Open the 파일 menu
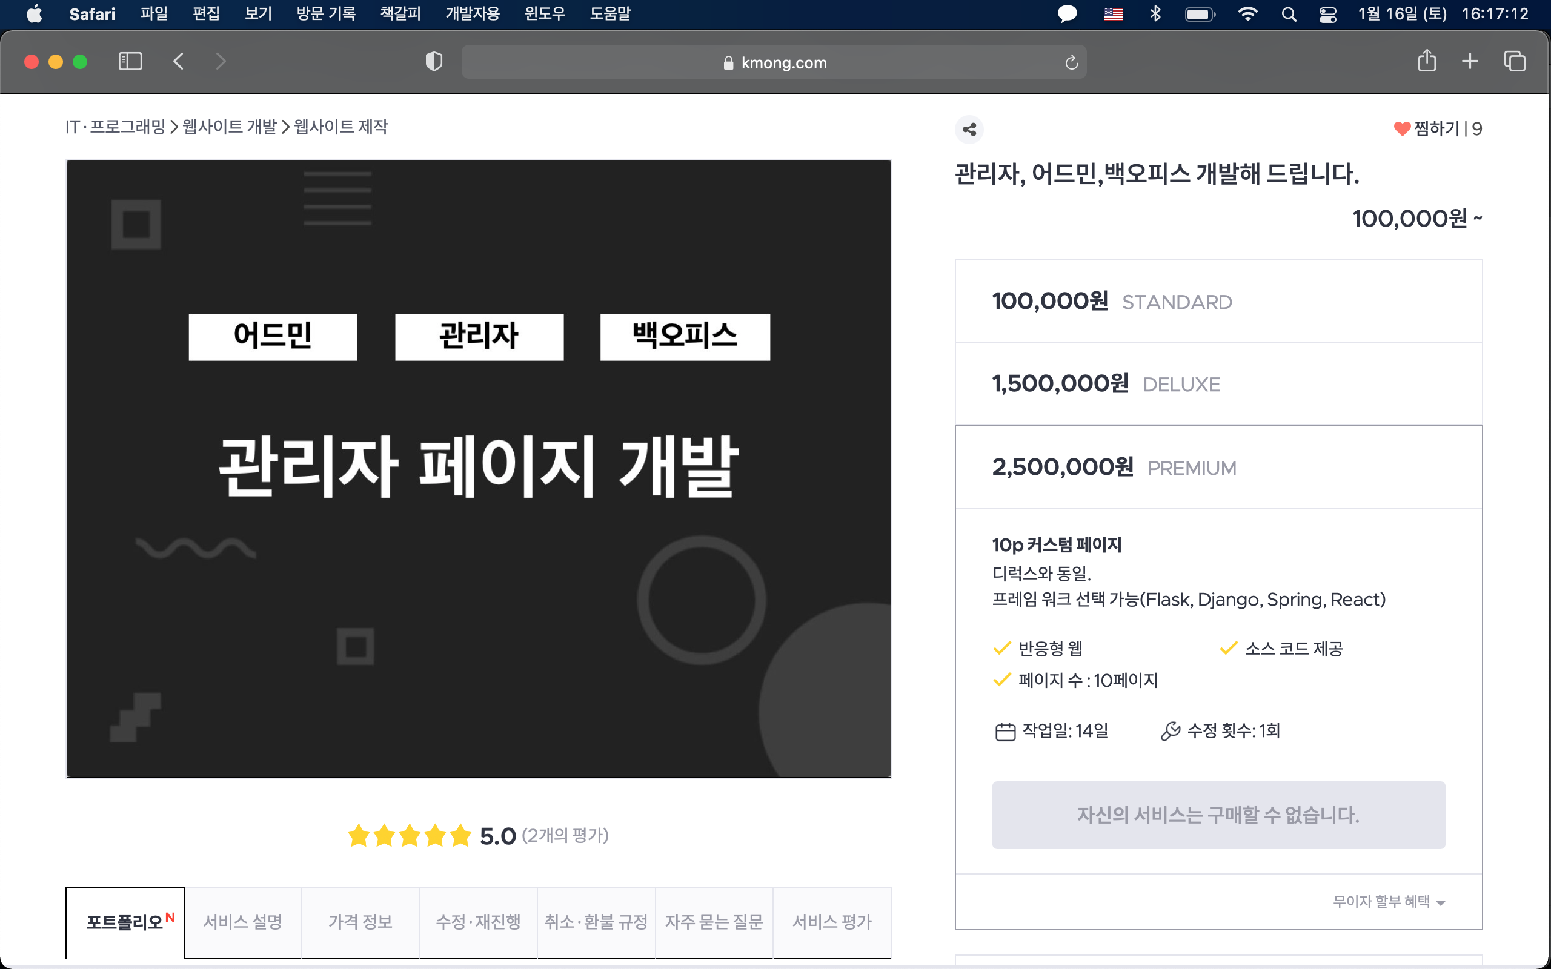The height and width of the screenshot is (969, 1551). point(154,13)
